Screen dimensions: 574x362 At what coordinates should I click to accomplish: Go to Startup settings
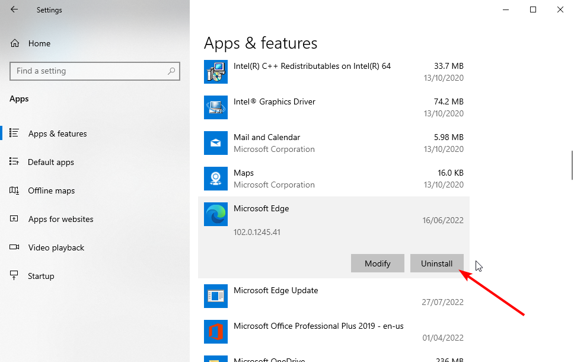click(x=40, y=275)
